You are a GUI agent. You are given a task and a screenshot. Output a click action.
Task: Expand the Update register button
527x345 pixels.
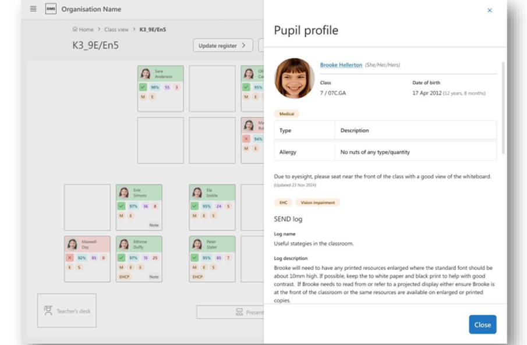coord(223,45)
